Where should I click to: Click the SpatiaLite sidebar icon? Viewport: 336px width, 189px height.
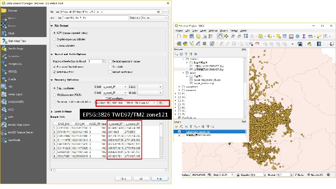point(4,56)
